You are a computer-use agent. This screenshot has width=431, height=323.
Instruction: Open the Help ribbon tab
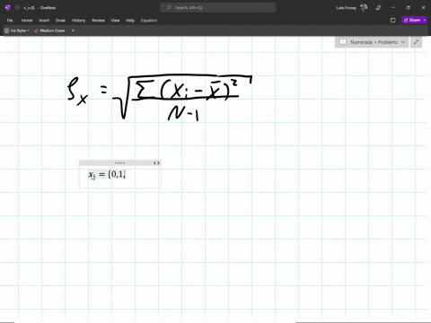coord(130,21)
